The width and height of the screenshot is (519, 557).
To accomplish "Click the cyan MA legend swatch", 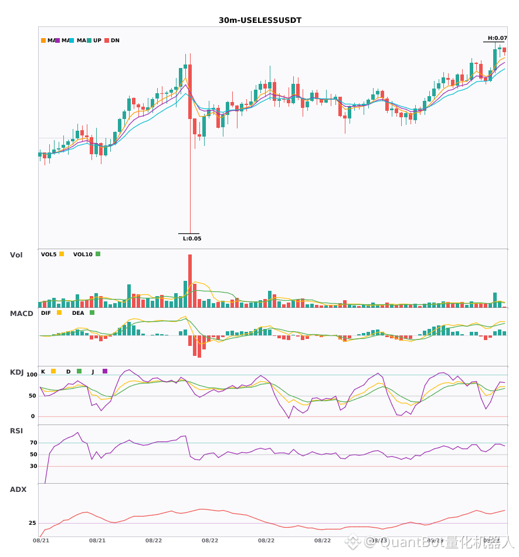I will [x=72, y=40].
